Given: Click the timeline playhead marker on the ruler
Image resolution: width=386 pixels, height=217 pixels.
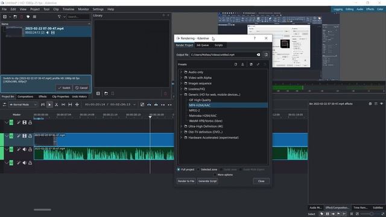Looking at the screenshot, I should pos(150,116).
